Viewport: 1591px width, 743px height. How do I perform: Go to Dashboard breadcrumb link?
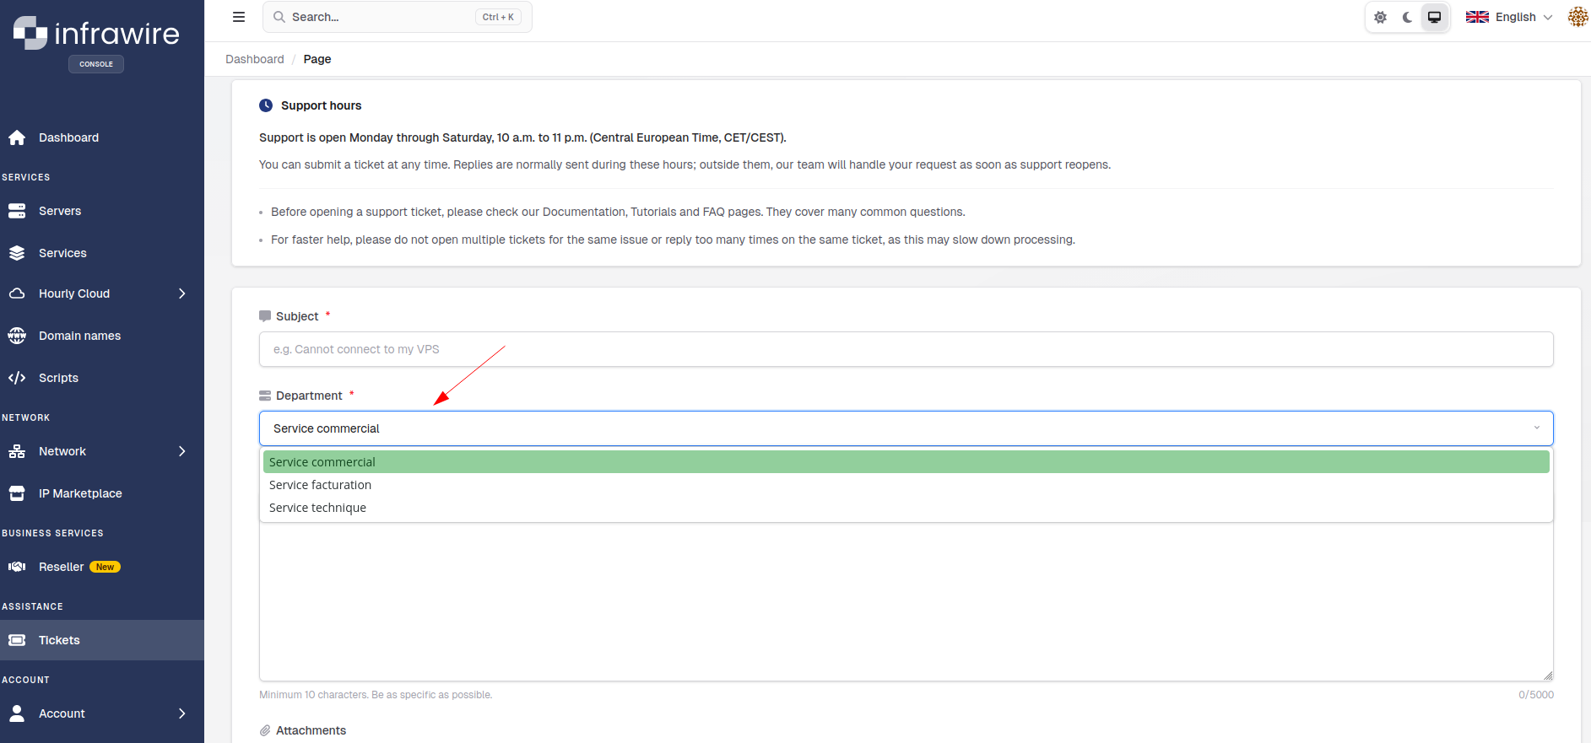tap(255, 59)
